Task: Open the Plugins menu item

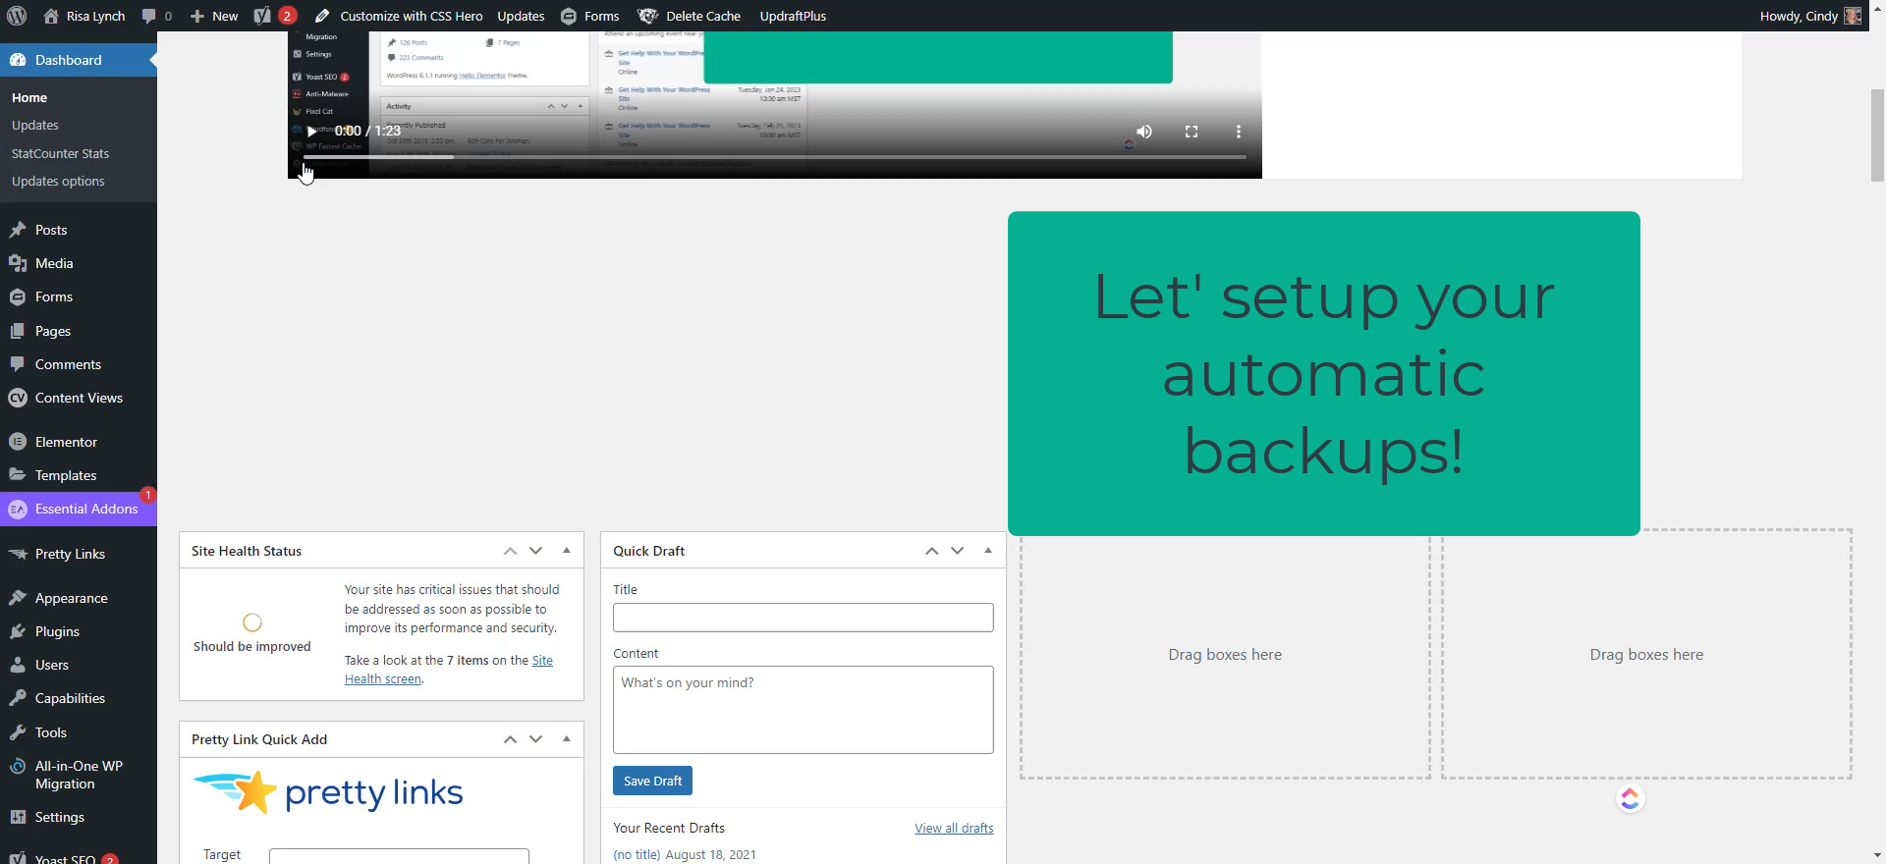Action: pos(79,631)
